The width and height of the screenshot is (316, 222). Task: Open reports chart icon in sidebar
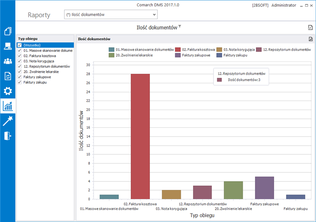click(8, 106)
